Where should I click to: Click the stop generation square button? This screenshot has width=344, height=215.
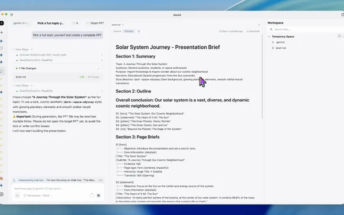point(99,196)
